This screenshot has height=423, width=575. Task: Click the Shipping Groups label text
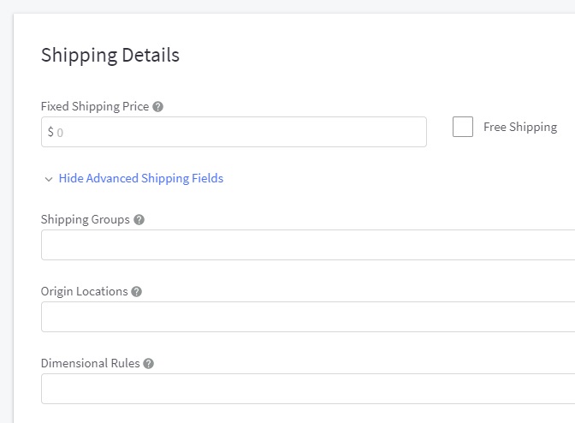(x=86, y=219)
